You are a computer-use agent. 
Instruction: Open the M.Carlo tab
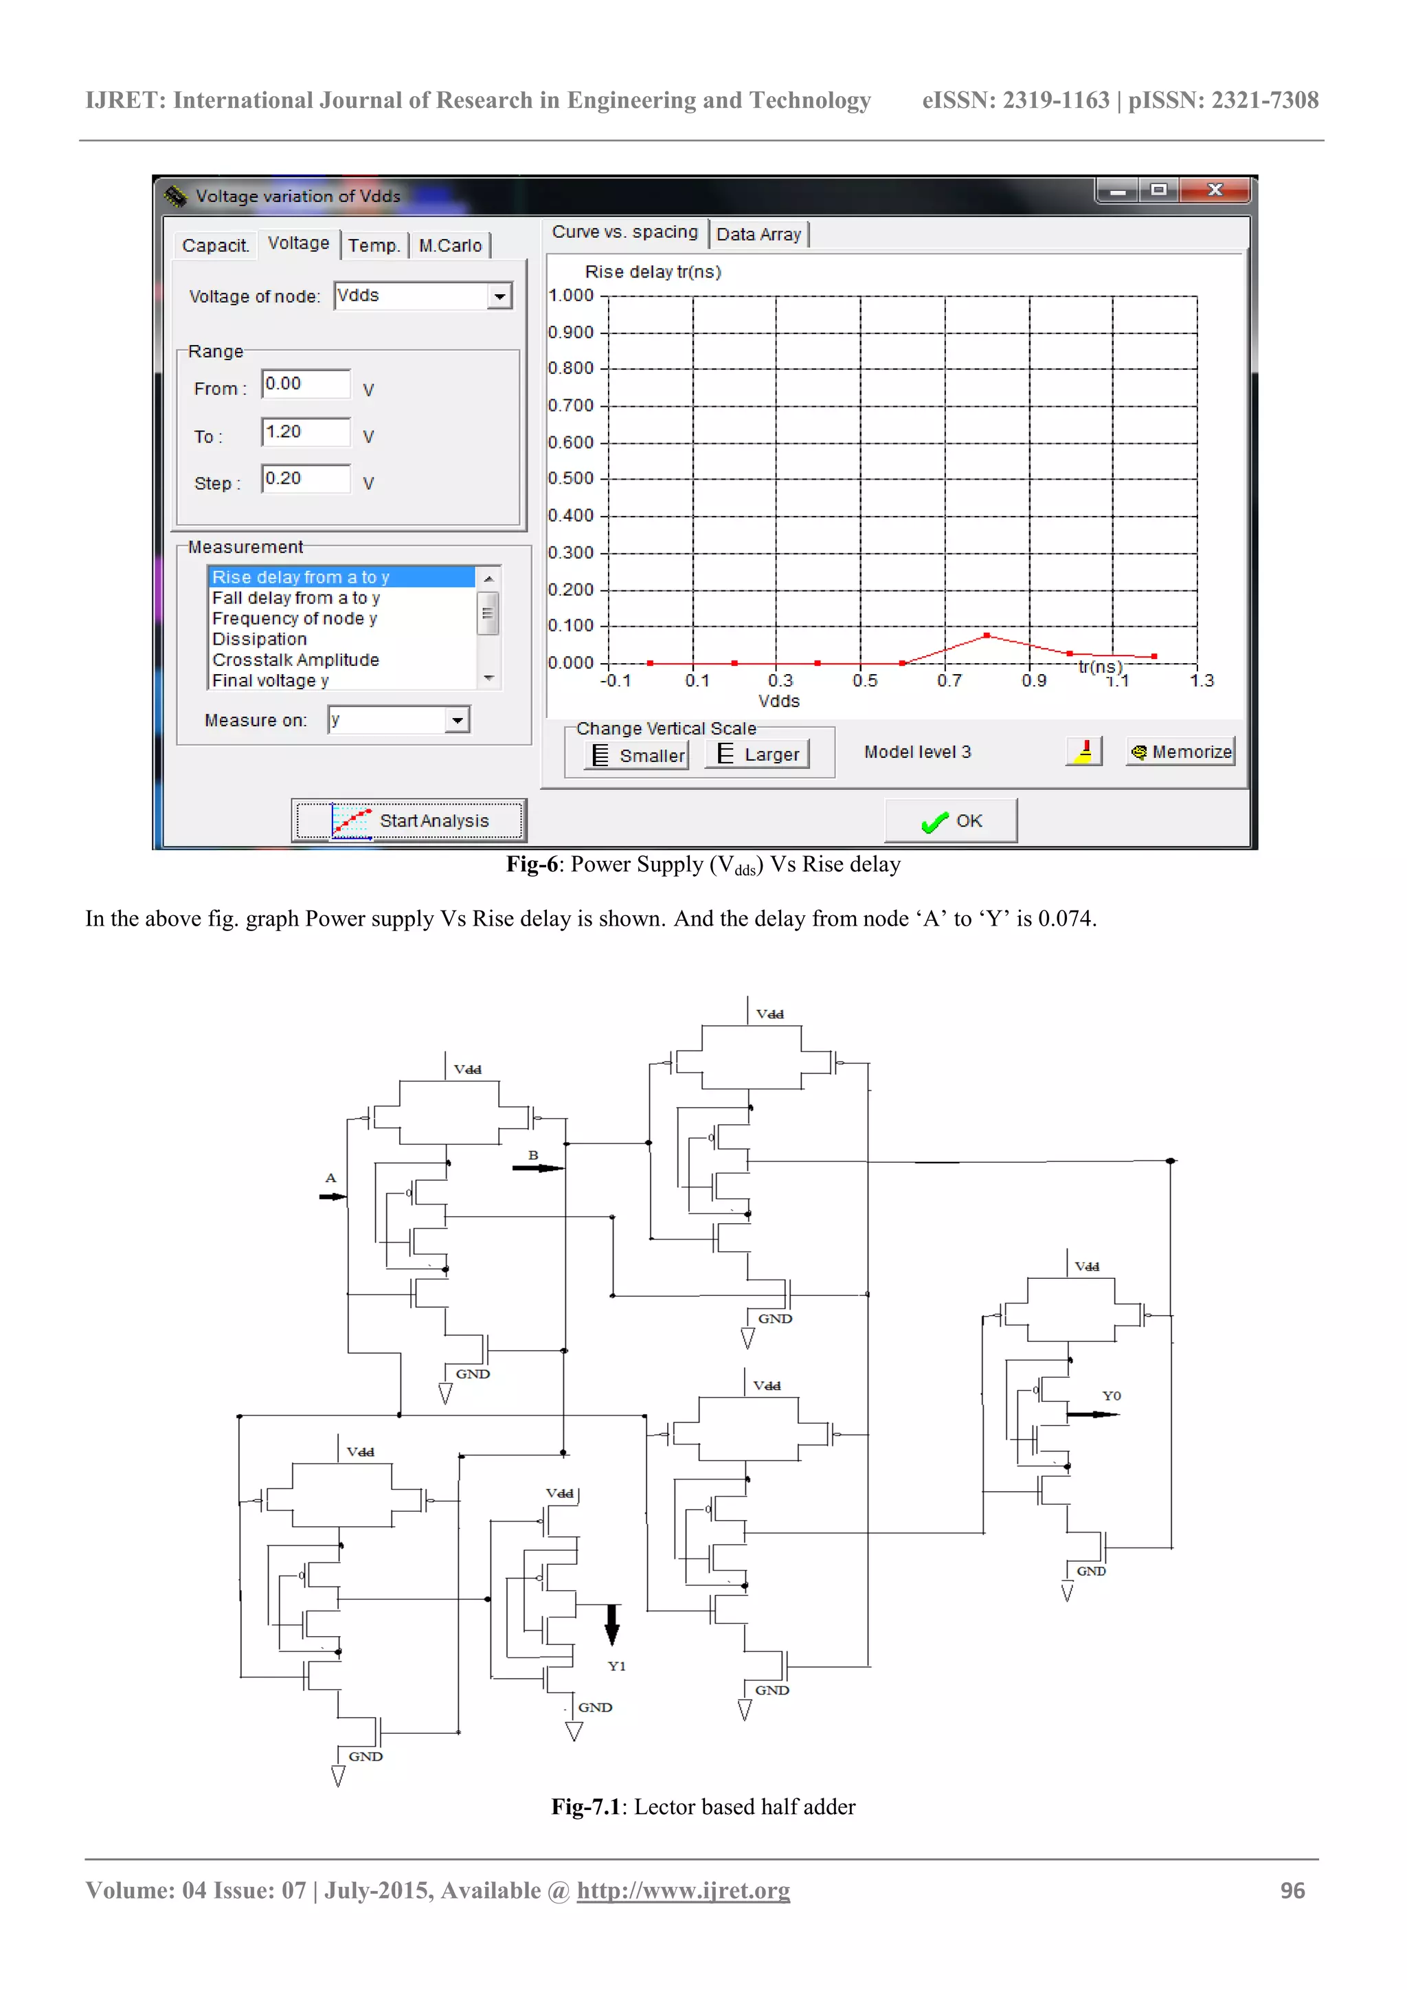(450, 245)
